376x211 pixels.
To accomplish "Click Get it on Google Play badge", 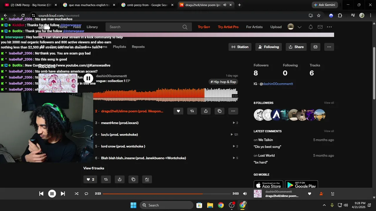I will pos(301,185).
